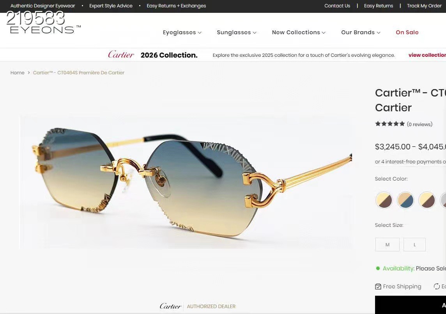
Task: Click the green availability dot
Action: [x=378, y=268]
